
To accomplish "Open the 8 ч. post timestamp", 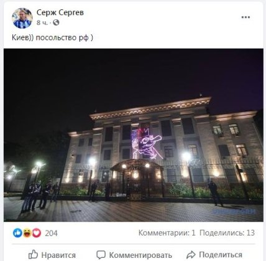I will (42, 22).
